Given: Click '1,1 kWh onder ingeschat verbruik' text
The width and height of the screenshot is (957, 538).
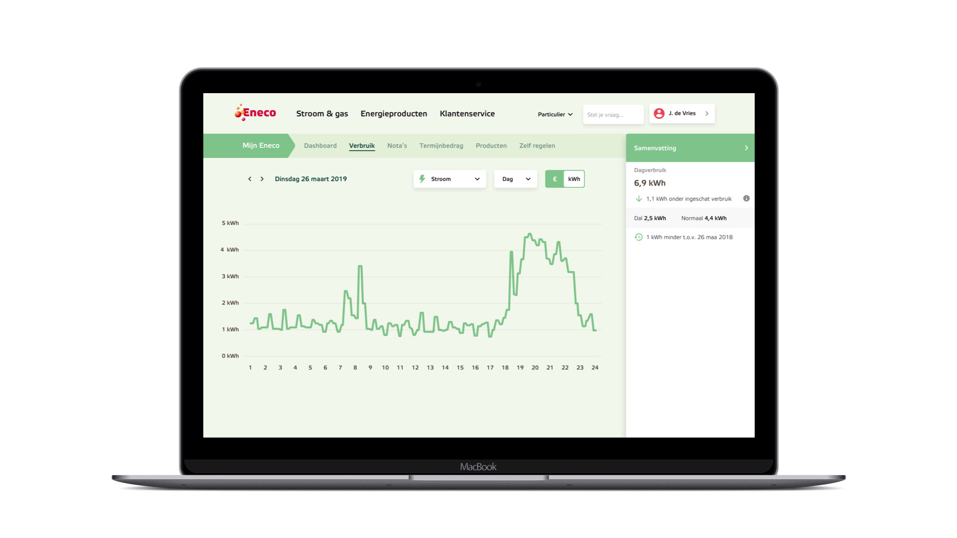Looking at the screenshot, I should pos(689,199).
